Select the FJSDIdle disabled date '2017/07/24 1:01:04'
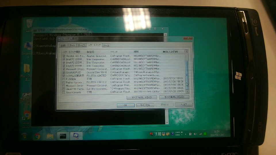Viewport: 276px width, 155px height. coord(173,78)
